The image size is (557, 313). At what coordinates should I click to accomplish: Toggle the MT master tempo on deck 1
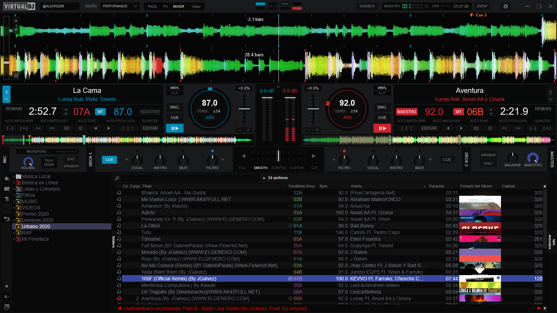[x=100, y=112]
